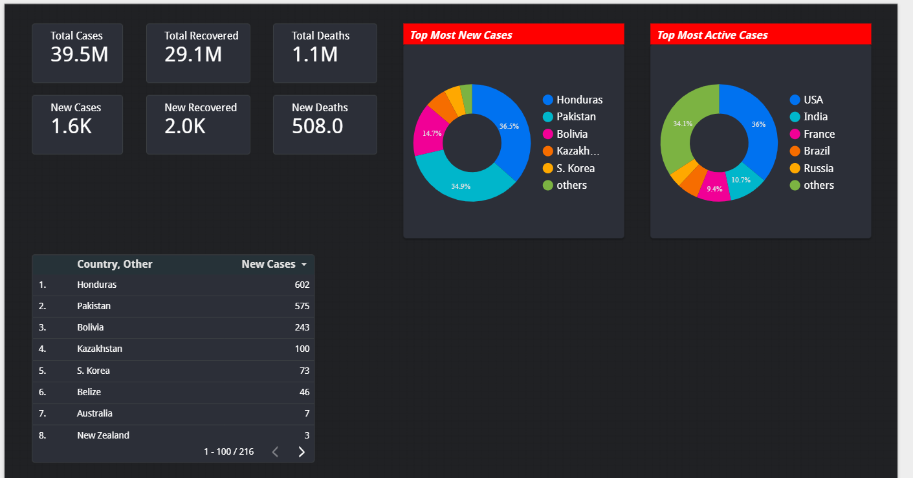Click the France legend pink dot
Screen dimensions: 913x478
795,134
